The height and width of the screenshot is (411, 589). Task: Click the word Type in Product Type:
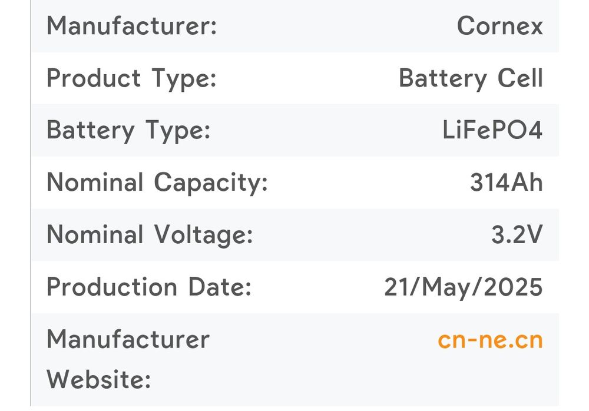(x=184, y=79)
